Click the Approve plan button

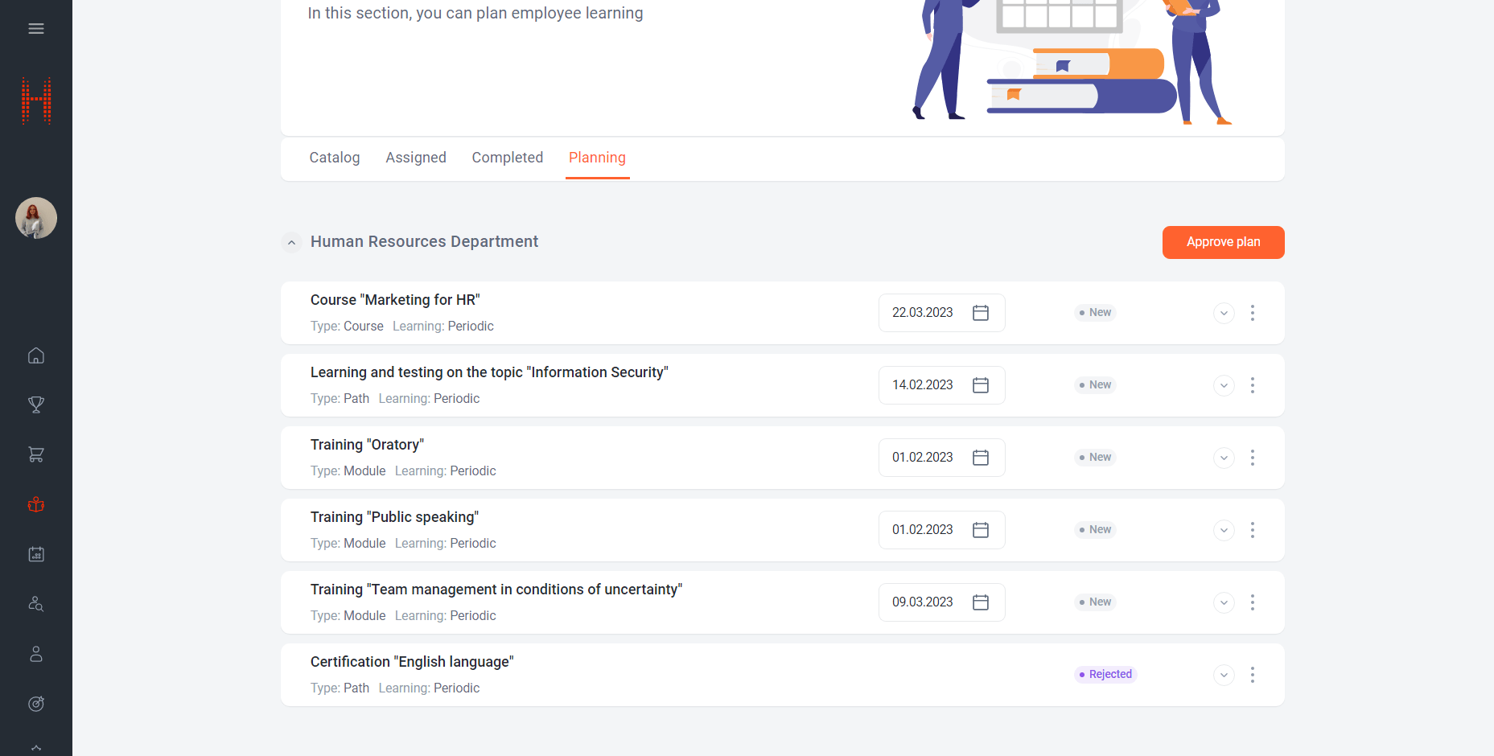click(1223, 242)
